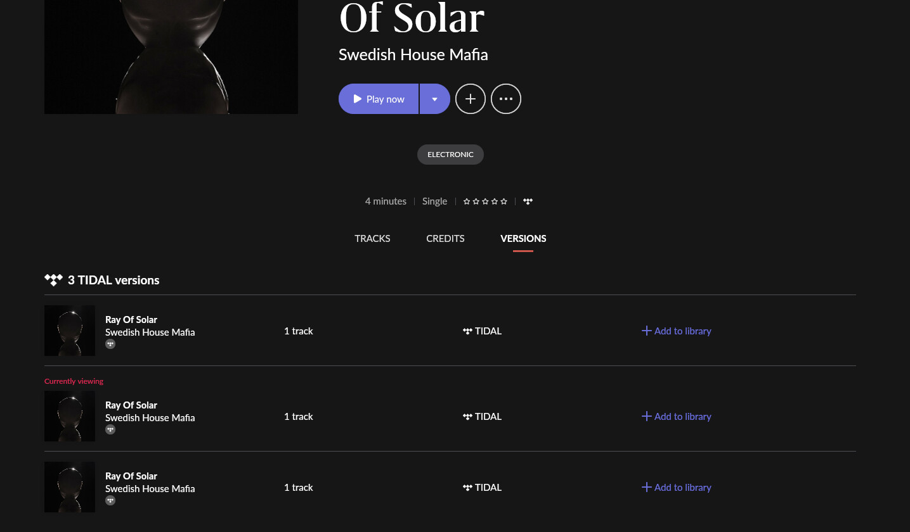Click Add to library for the first version
910x532 pixels.
676,331
